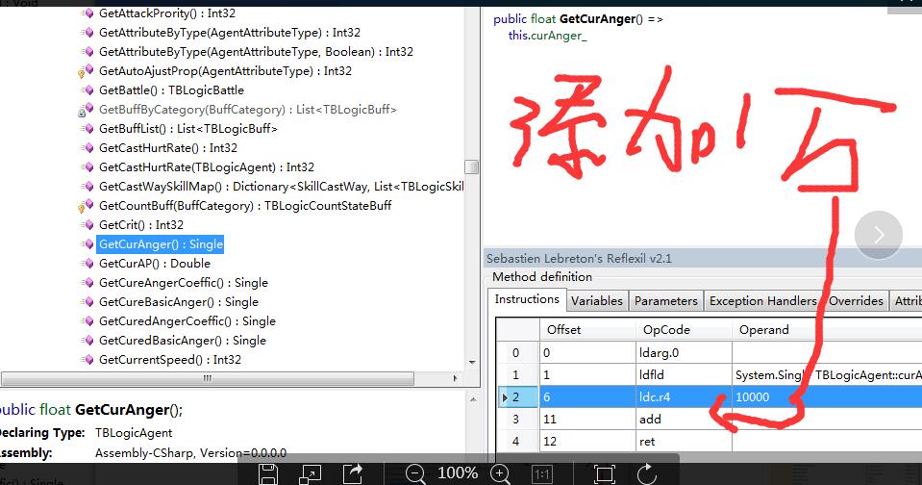Save the image with the floppy-disk icon
922x485 pixels.
click(267, 473)
